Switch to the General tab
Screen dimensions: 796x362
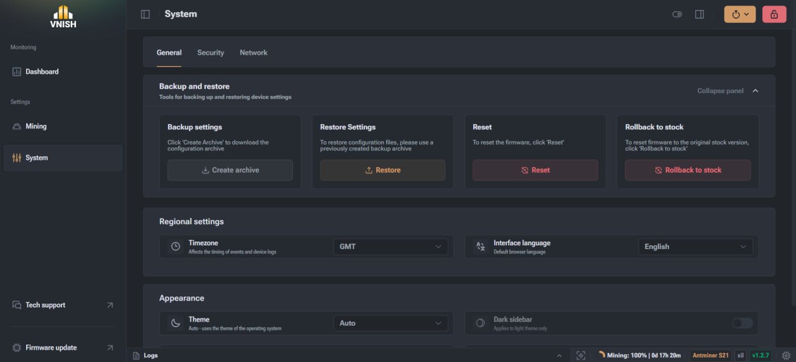click(x=169, y=53)
